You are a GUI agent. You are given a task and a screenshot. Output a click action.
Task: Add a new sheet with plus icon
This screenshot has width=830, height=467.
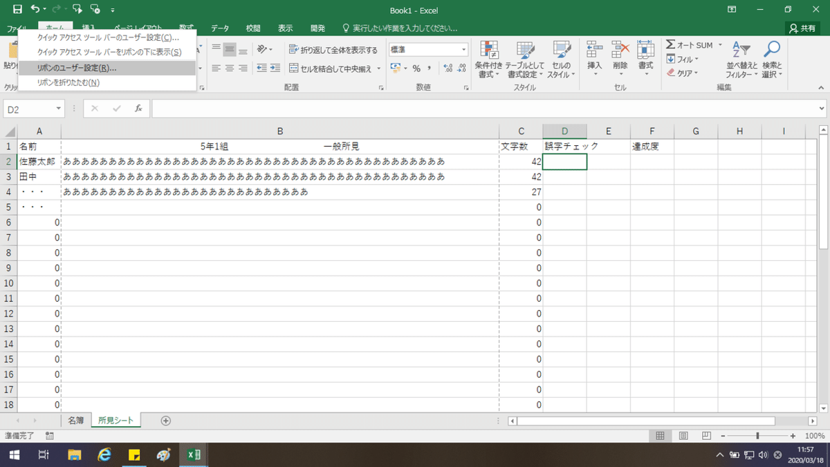point(165,420)
